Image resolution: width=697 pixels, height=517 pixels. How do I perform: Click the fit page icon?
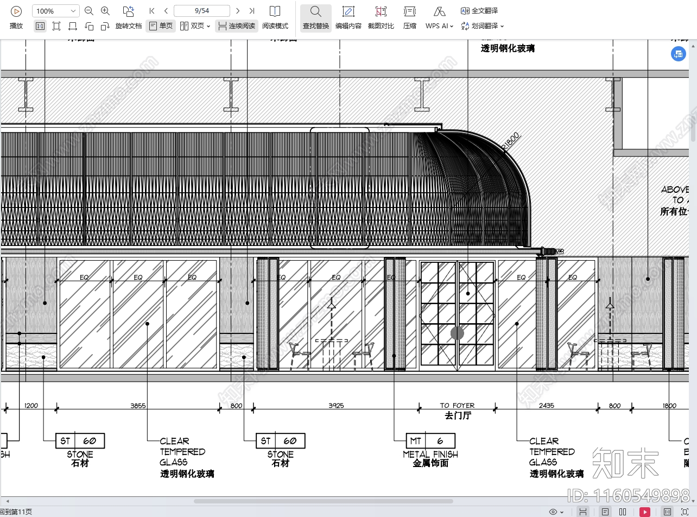[x=56, y=26]
